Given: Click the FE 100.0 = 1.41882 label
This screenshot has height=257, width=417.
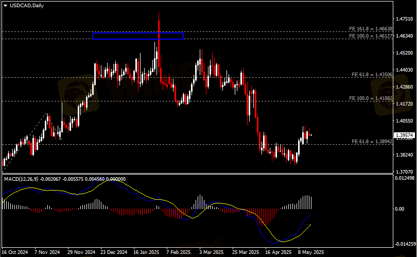Looking at the screenshot, I should point(371,98).
